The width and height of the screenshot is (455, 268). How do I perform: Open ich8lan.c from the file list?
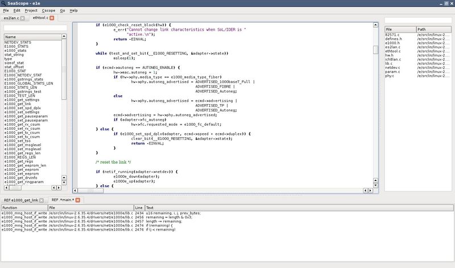(393, 59)
